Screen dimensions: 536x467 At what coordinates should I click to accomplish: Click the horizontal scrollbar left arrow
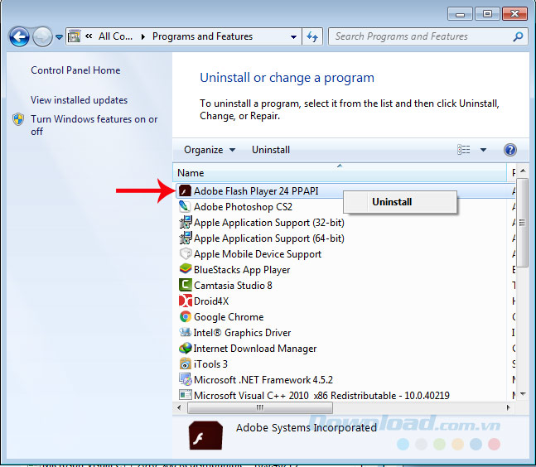(x=179, y=407)
